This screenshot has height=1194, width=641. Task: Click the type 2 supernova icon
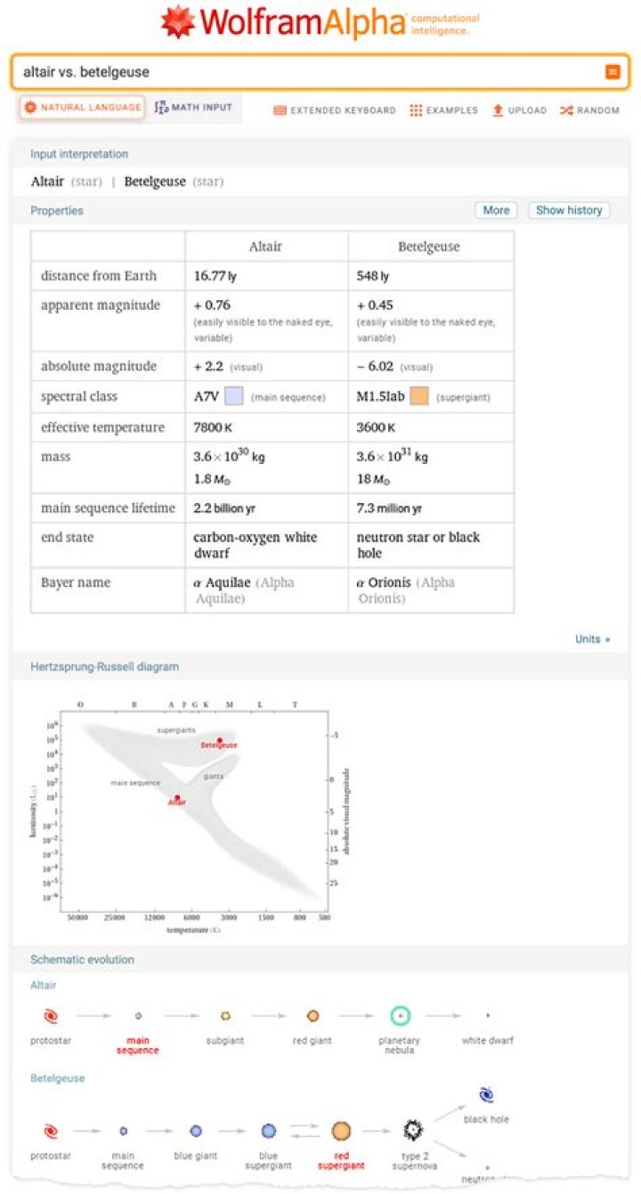[x=412, y=1131]
